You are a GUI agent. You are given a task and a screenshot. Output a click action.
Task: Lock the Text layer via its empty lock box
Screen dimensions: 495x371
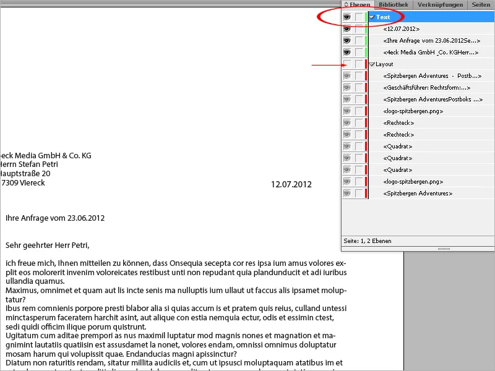click(x=359, y=17)
